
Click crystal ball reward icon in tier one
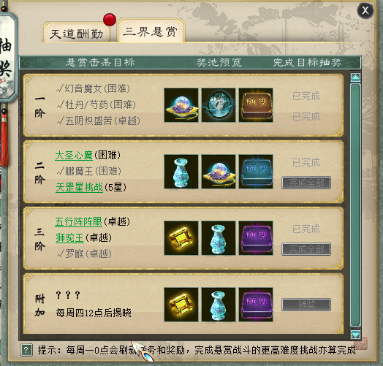pos(181,105)
